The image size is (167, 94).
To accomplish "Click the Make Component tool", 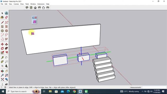I will 6,13.
